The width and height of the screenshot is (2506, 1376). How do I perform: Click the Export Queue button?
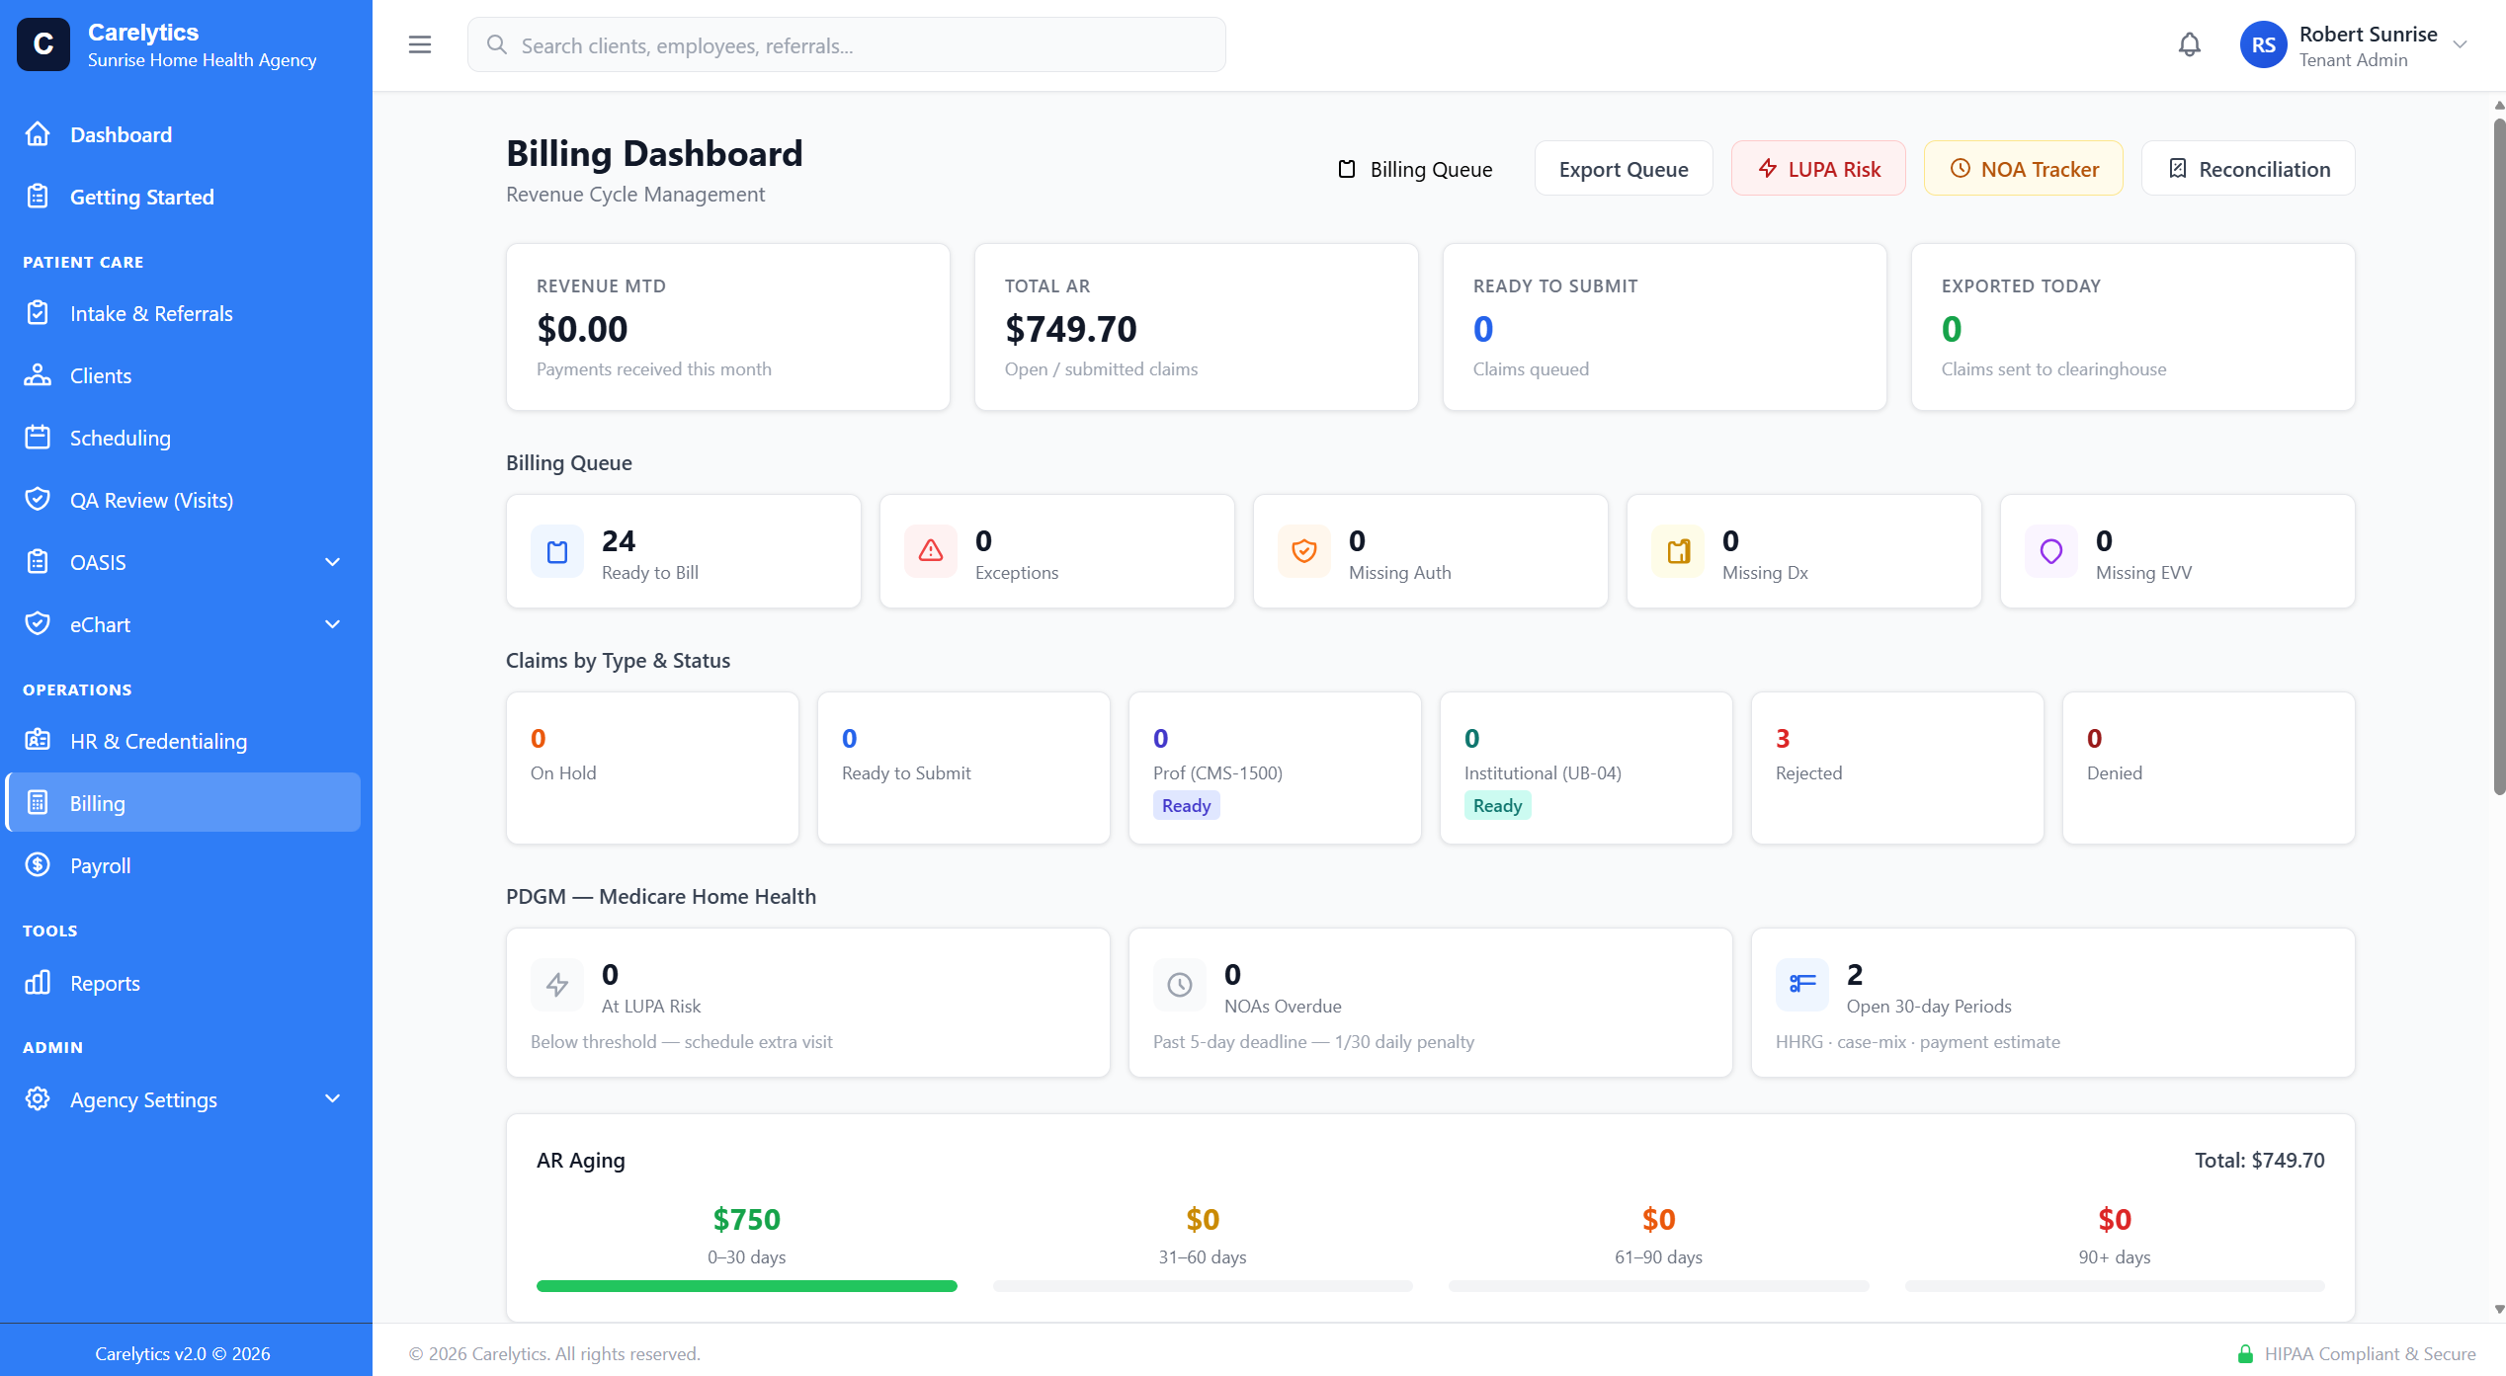(1624, 169)
